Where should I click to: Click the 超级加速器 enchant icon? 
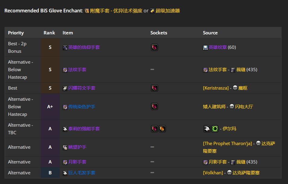pyautogui.click(x=152, y=11)
